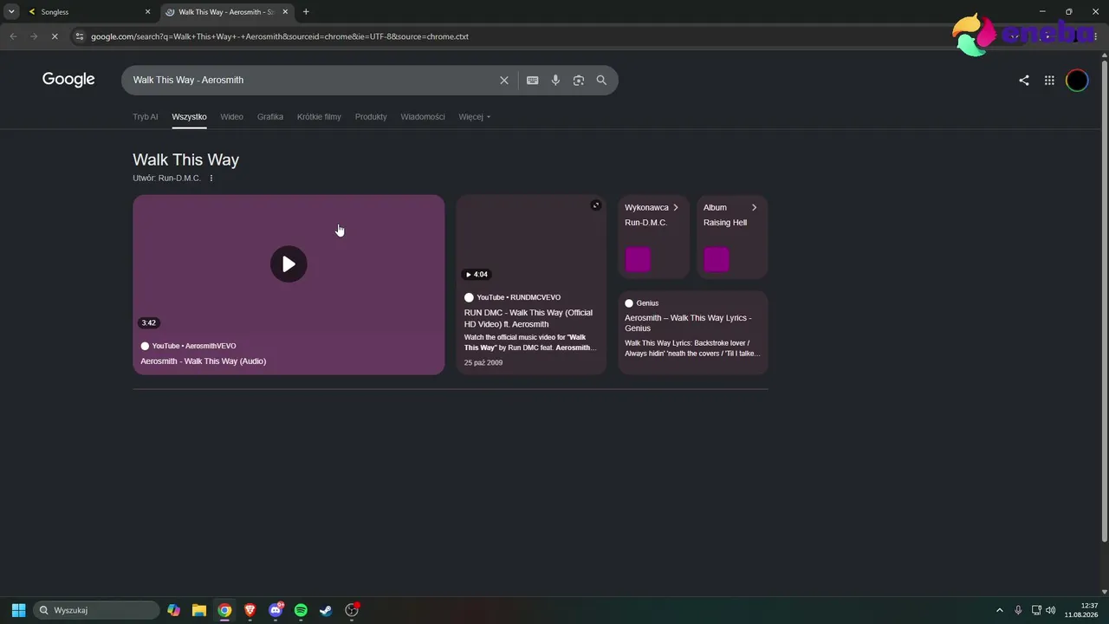Screen dimensions: 1109x624
Task: Click the 4:04 duration badge on RUN DMC video
Action: [x=477, y=275]
